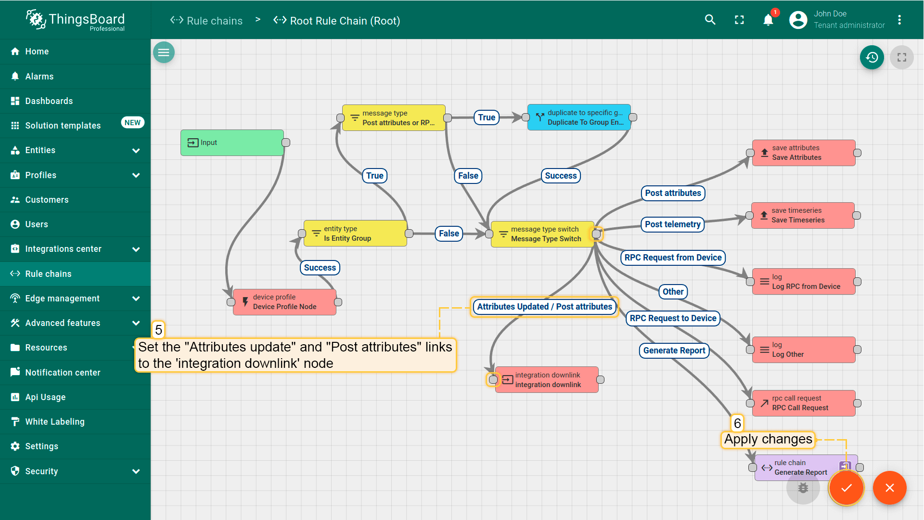Open the notifications bell

click(x=768, y=20)
